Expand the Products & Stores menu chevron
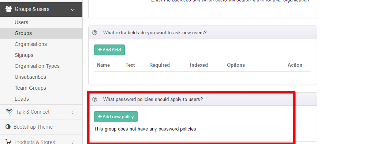The height and width of the screenshot is (144, 373). click(x=73, y=142)
